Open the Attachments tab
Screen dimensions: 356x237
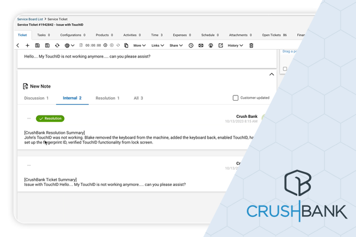[x=240, y=35]
